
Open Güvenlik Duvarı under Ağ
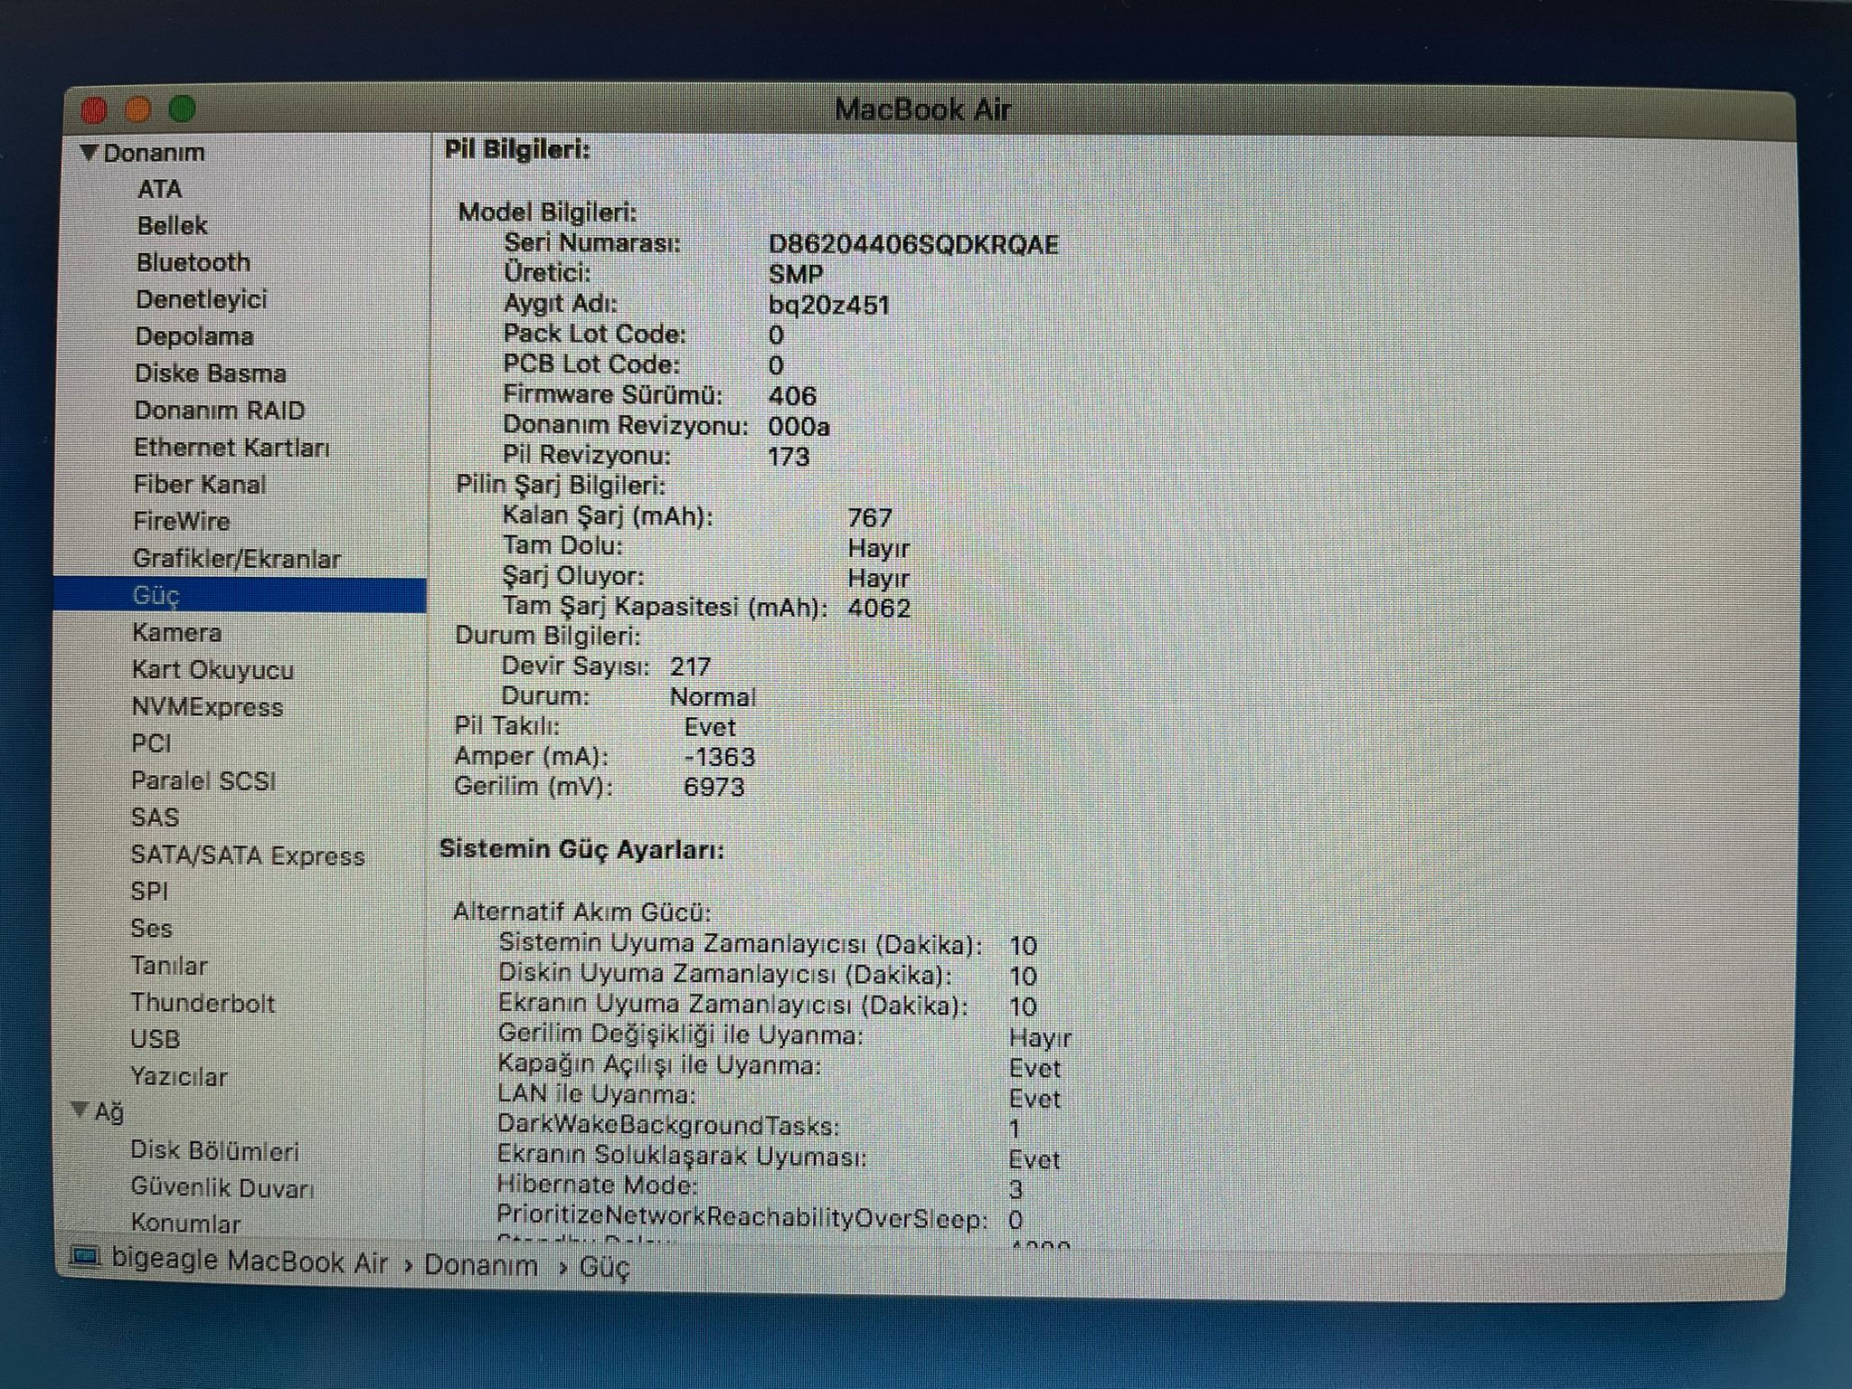(x=222, y=1187)
